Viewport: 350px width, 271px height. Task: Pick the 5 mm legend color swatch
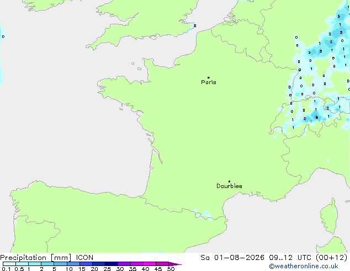[x=60, y=264]
